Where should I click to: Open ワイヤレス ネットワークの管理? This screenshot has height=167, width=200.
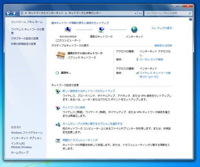(28, 31)
